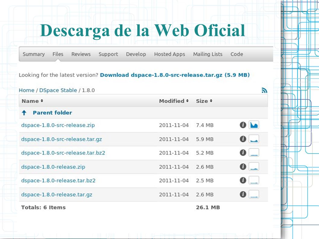This screenshot has height=239, width=319.
Task: Open info icon for dspace-1.8.0-release.tar.gz
Action: pyautogui.click(x=243, y=194)
